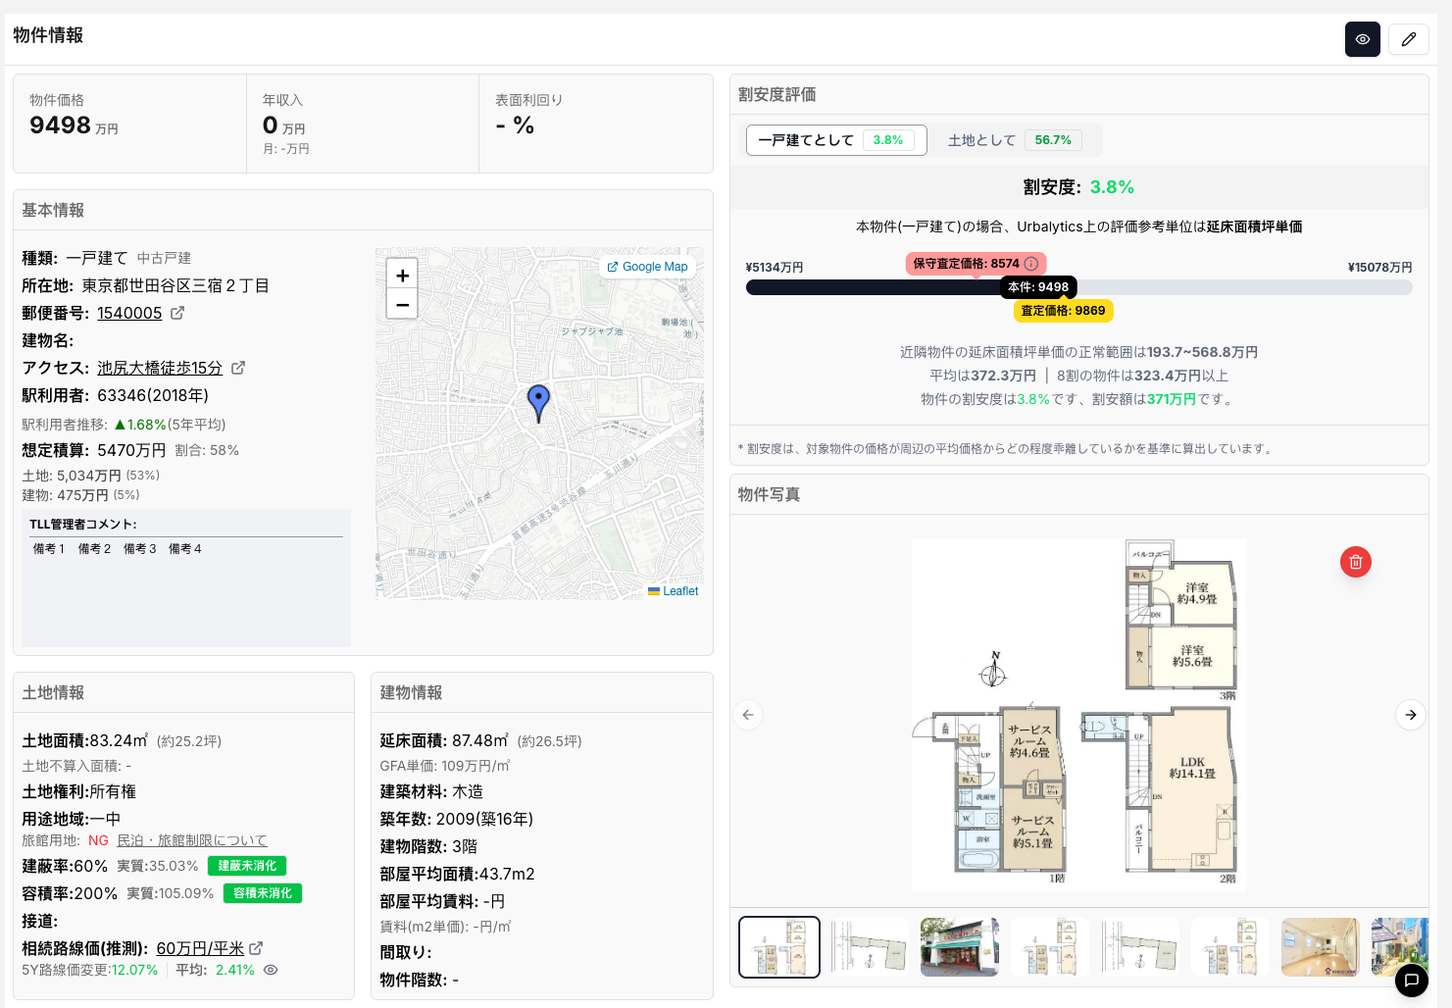Click the 所在地 text 東京都世田谷区三宿２丁目

175,285
